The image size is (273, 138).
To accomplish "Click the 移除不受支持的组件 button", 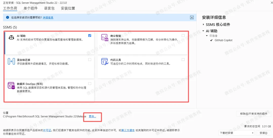I will point(254,114).
